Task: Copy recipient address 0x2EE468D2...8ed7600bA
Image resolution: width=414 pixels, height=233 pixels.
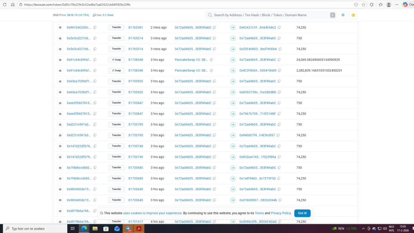Action: tap(280, 49)
